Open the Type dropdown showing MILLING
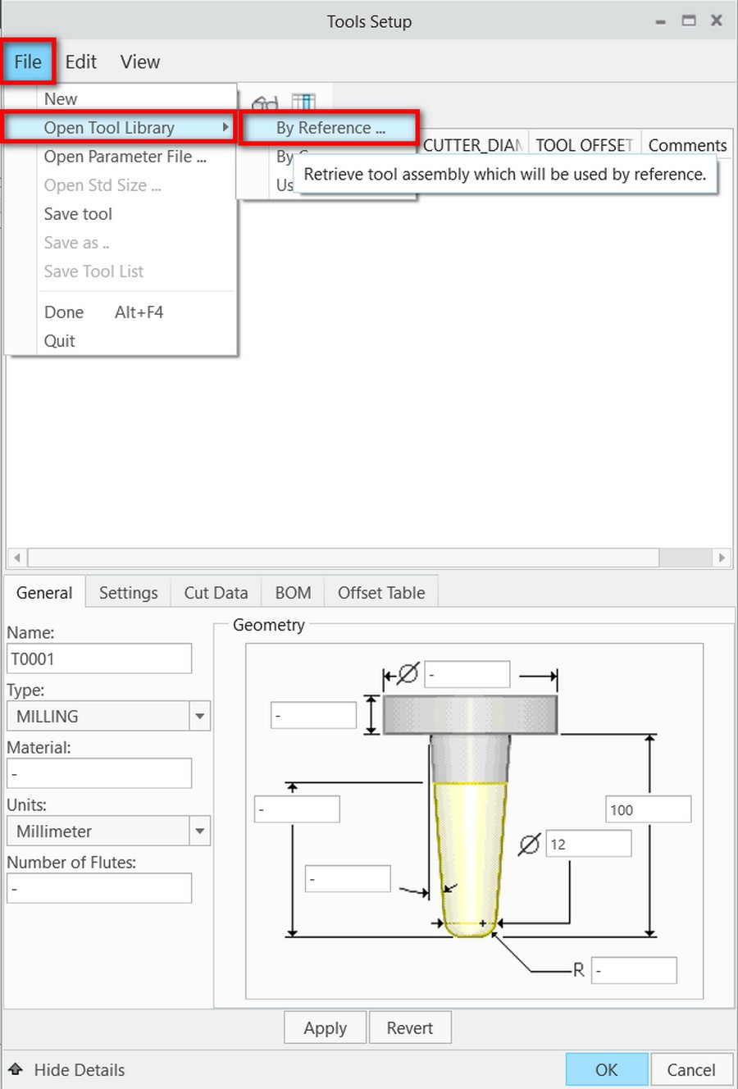The height and width of the screenshot is (1089, 738). coord(108,716)
